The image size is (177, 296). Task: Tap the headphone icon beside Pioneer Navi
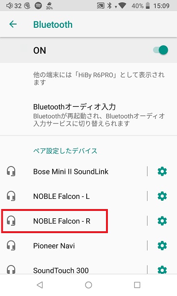[x=11, y=246]
